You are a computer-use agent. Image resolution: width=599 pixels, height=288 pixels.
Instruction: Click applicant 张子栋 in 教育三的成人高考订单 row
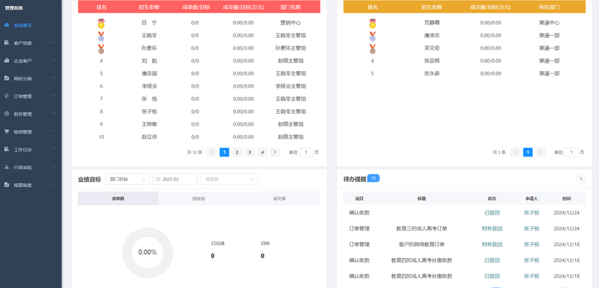pos(532,229)
